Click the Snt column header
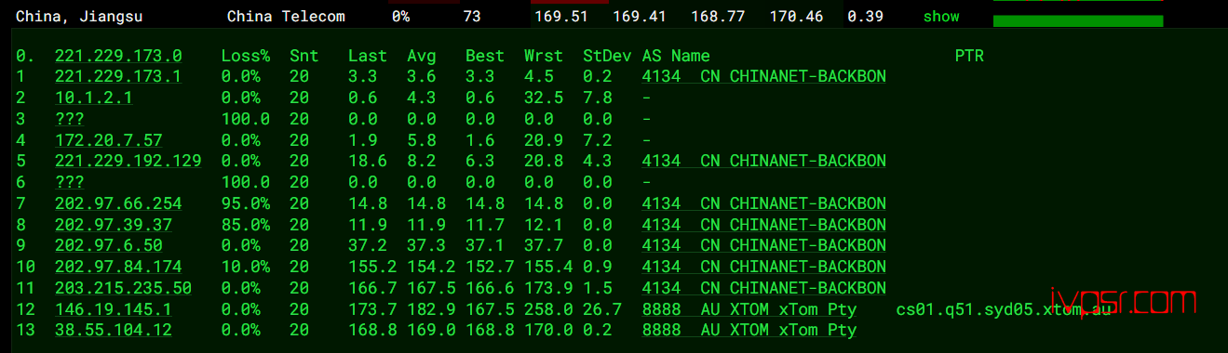The width and height of the screenshot is (1228, 353). click(x=304, y=56)
